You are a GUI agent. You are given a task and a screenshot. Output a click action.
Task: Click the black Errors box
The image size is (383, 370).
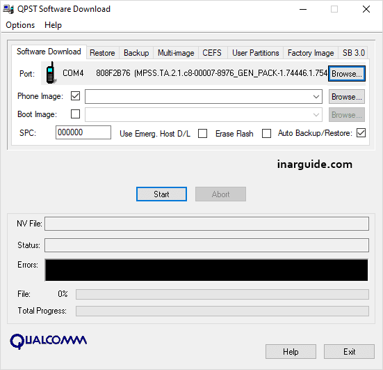[206, 270]
